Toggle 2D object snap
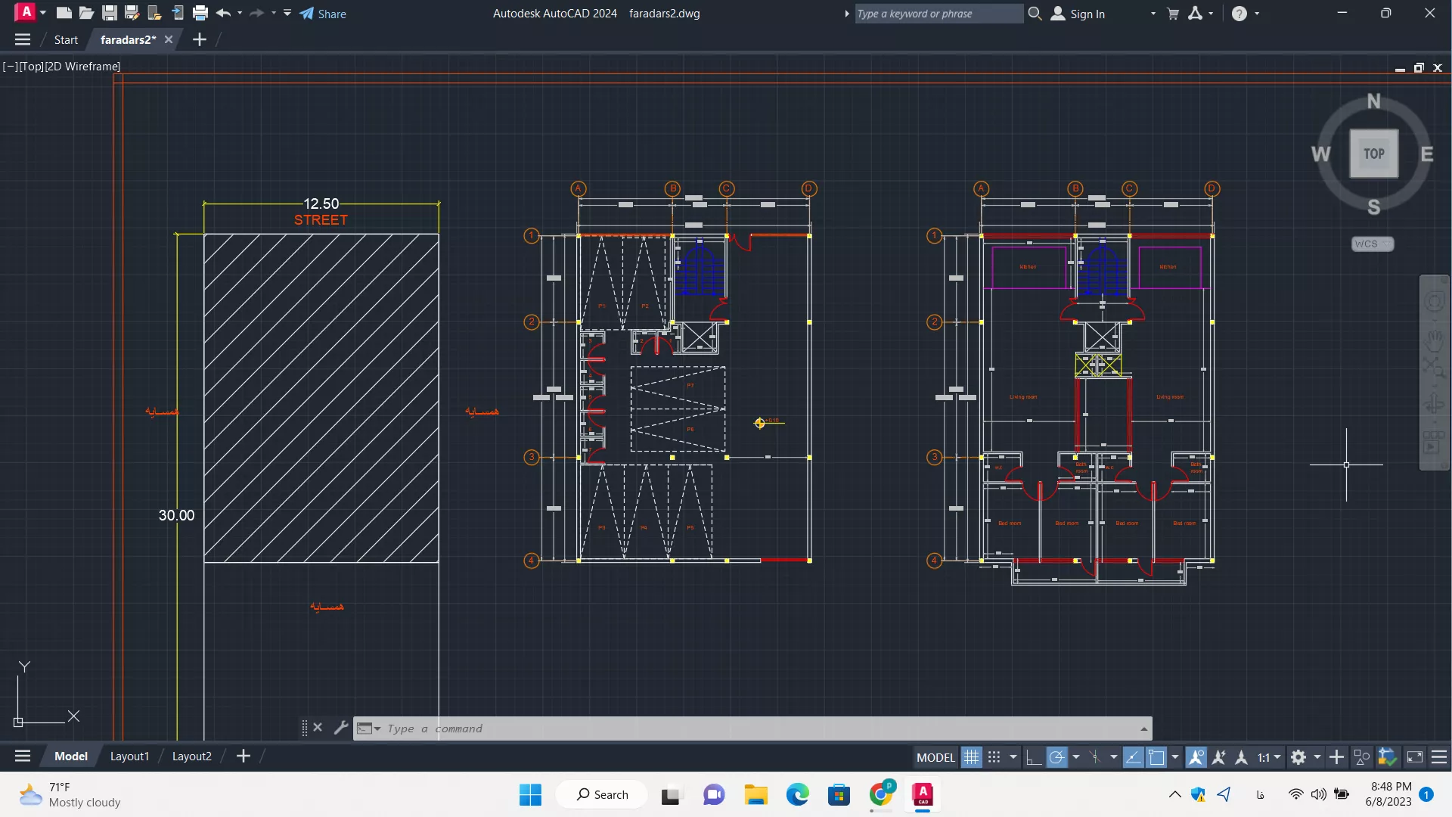The width and height of the screenshot is (1452, 817). tap(1156, 757)
